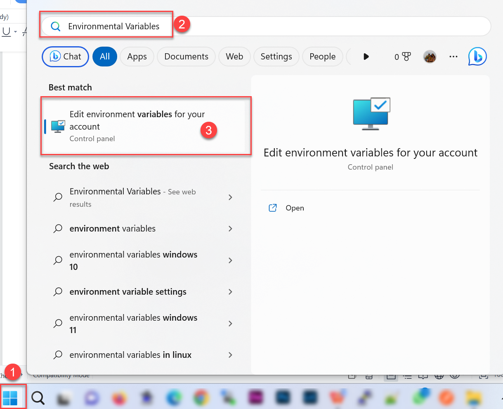Open Firefox from the taskbar

tap(119, 397)
